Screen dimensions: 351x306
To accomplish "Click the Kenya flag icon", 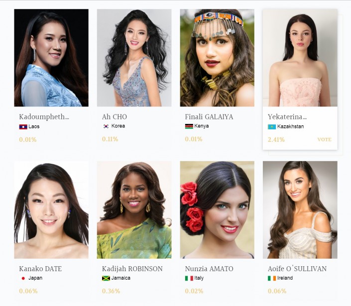I will tap(189, 126).
